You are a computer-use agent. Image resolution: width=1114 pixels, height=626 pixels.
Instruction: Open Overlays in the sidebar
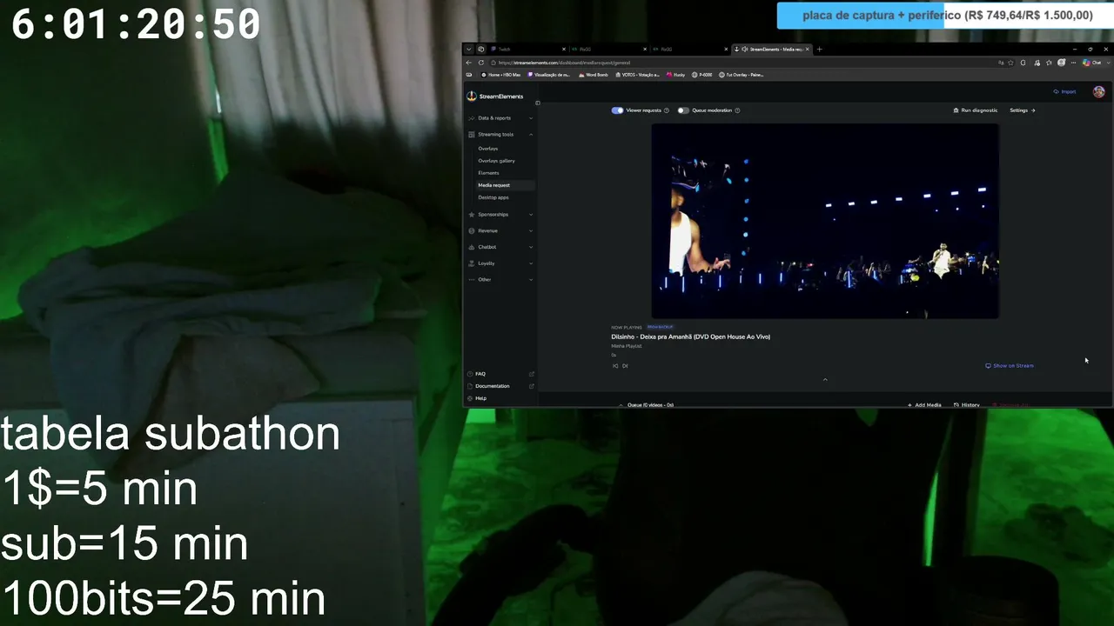488,149
